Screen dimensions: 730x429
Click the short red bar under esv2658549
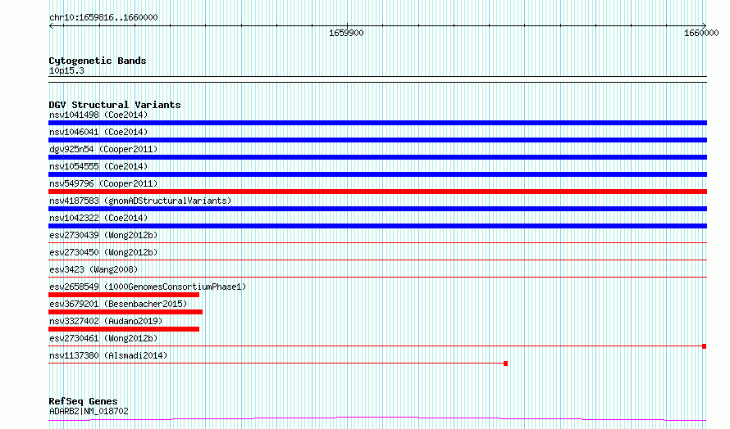tap(124, 295)
